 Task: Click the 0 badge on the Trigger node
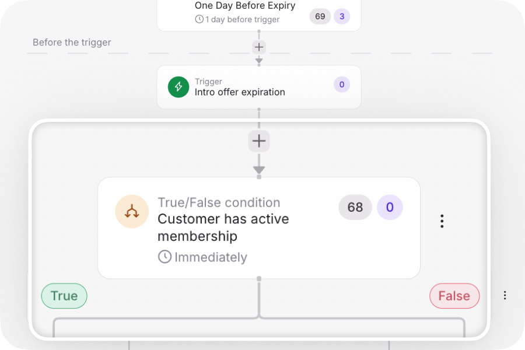341,85
